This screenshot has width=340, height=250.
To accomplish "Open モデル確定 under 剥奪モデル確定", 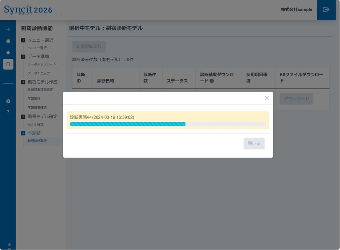I will tap(35, 125).
